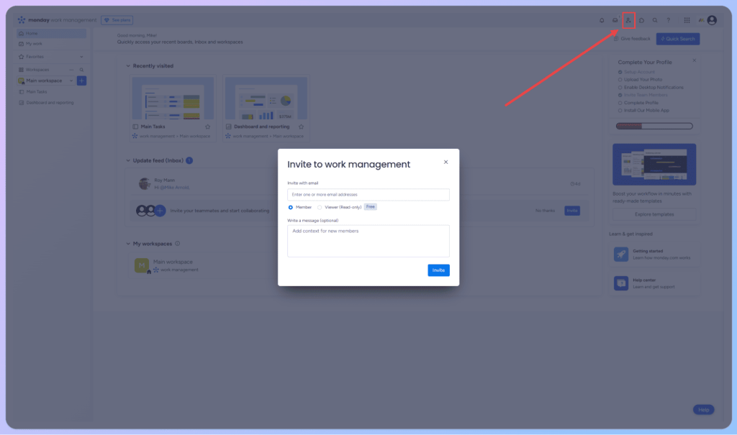Open Workspaces three-dot options menu
The image size is (737, 435).
tap(71, 70)
